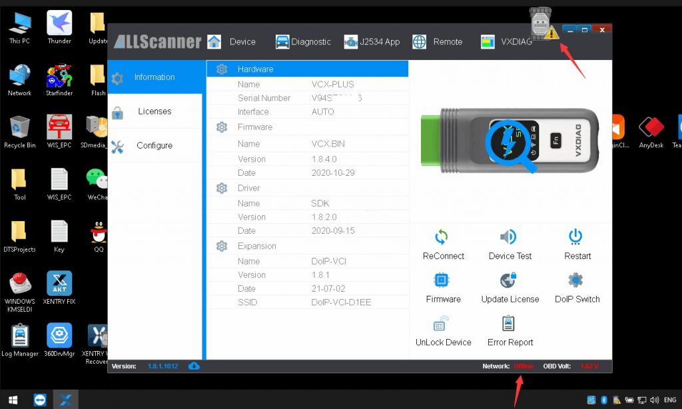Click the Information gear icon

[x=117, y=79]
